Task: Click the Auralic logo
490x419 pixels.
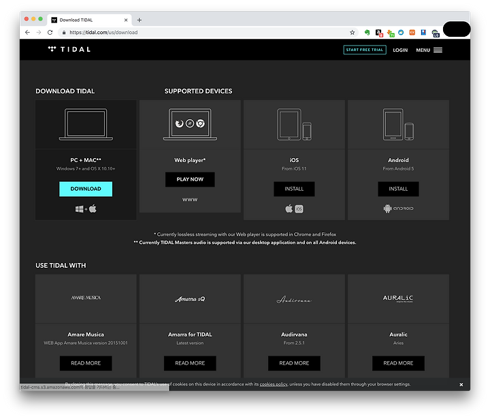Action: (398, 298)
